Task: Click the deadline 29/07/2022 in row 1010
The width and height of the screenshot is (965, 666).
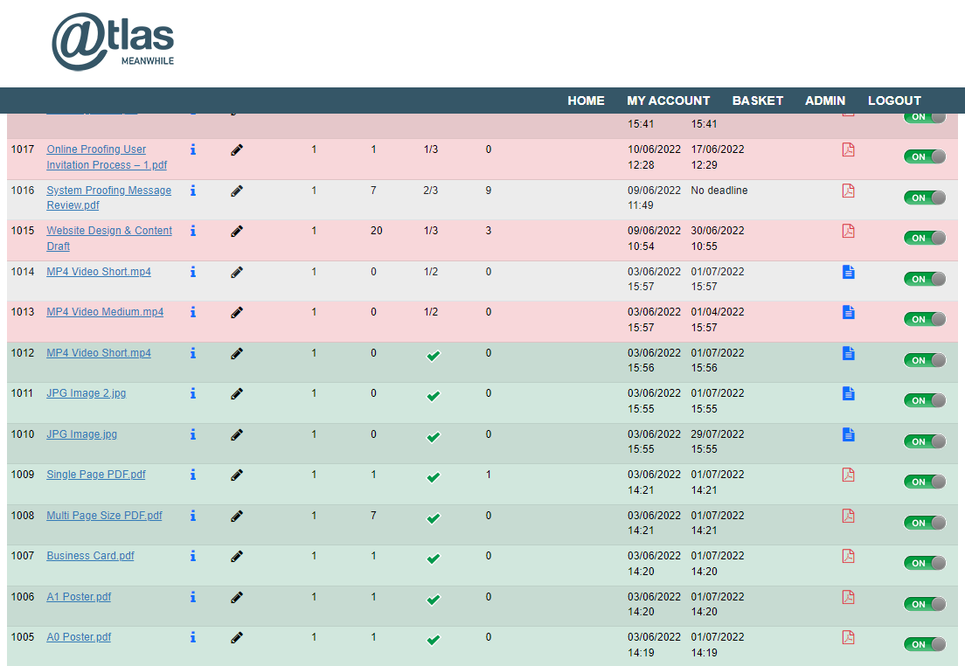Action: (718, 434)
